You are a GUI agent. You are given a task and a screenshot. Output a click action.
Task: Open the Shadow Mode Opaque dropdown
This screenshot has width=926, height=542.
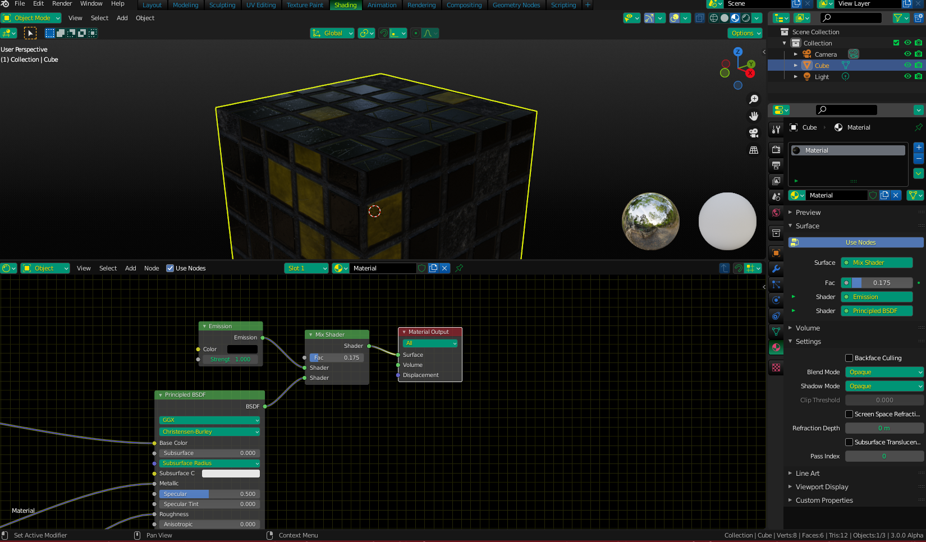884,386
